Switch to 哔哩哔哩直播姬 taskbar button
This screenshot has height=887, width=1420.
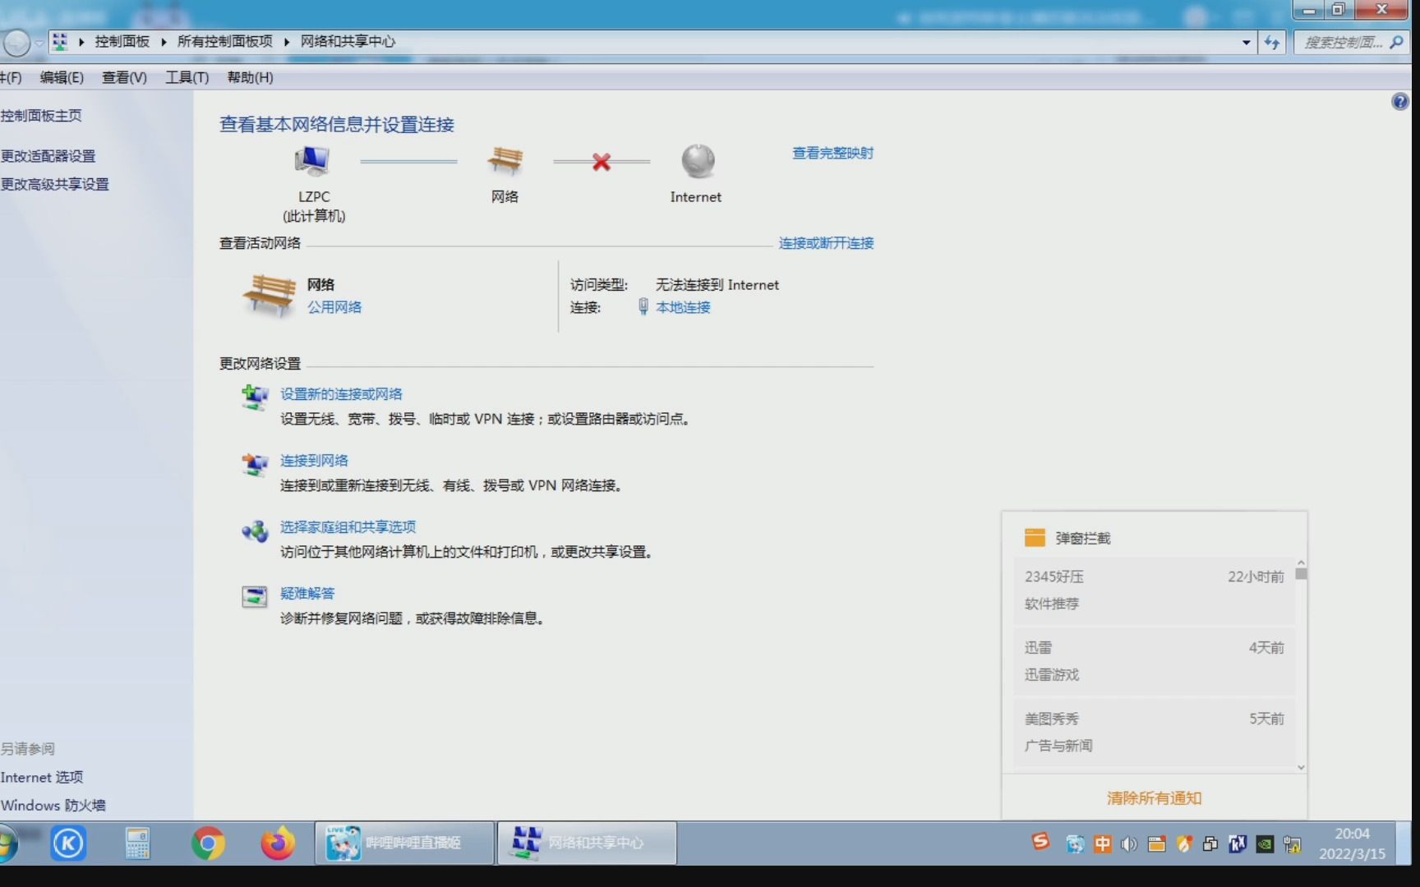point(405,843)
